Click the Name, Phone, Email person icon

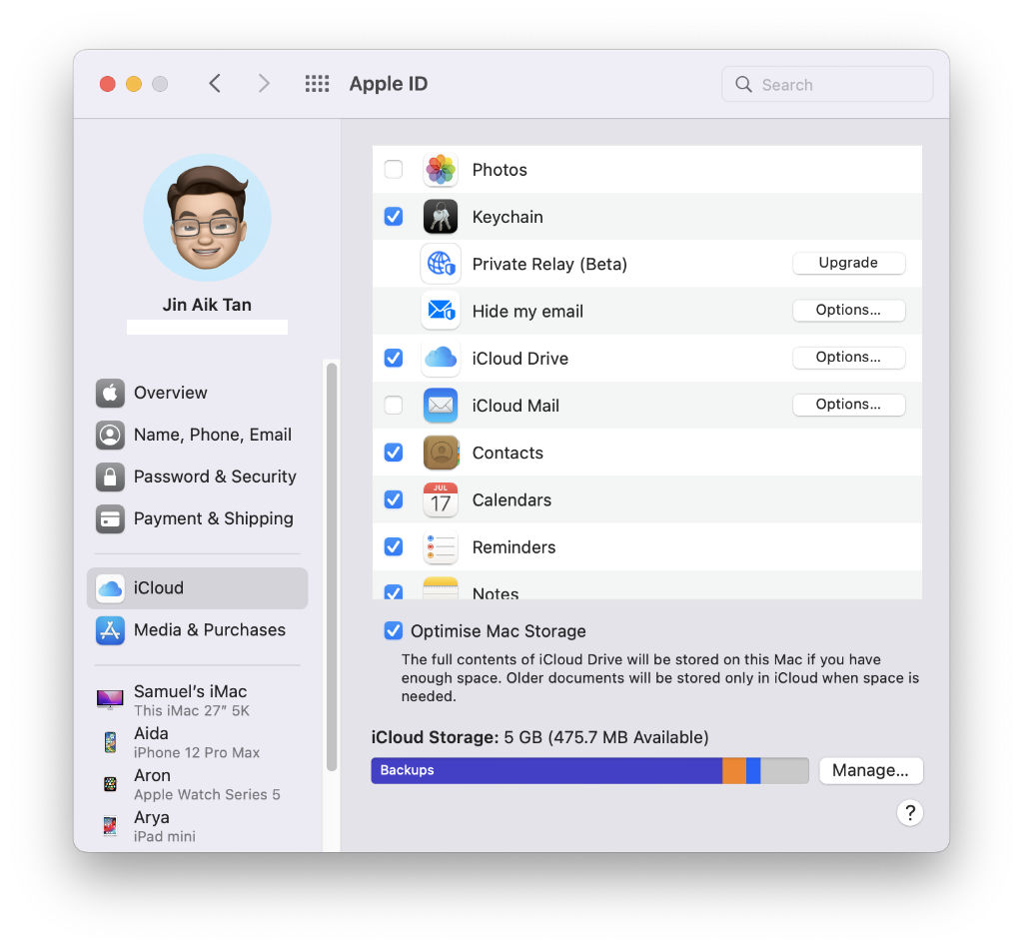tap(110, 435)
